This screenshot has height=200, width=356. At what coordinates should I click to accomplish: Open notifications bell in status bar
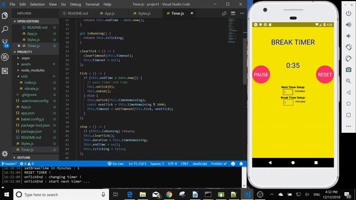pos(241,163)
